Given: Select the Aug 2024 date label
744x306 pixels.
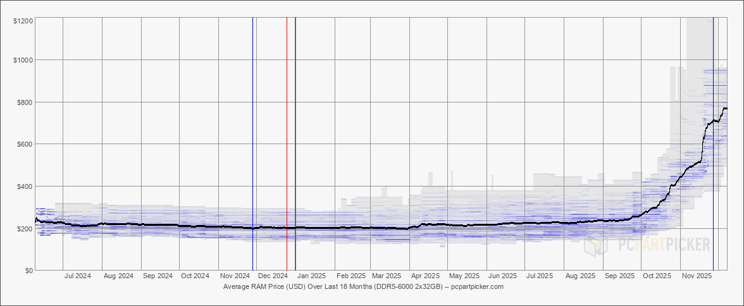Looking at the screenshot, I should [x=119, y=276].
